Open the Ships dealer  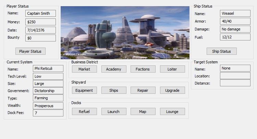[113, 90]
